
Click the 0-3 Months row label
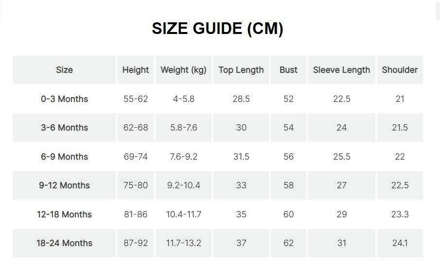(64, 99)
